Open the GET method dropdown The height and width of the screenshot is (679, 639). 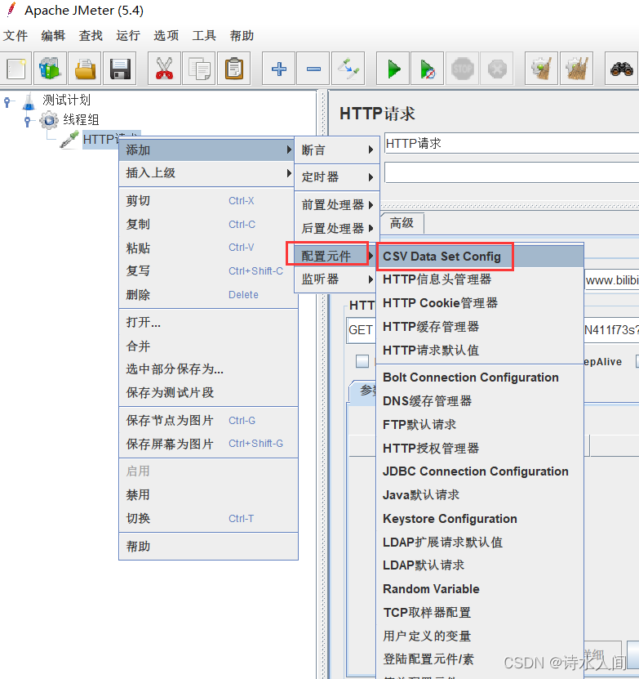point(361,330)
